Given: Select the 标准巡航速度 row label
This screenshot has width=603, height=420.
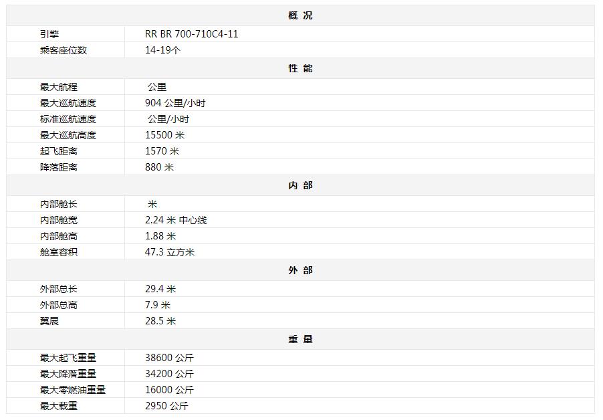Looking at the screenshot, I should coord(68,119).
